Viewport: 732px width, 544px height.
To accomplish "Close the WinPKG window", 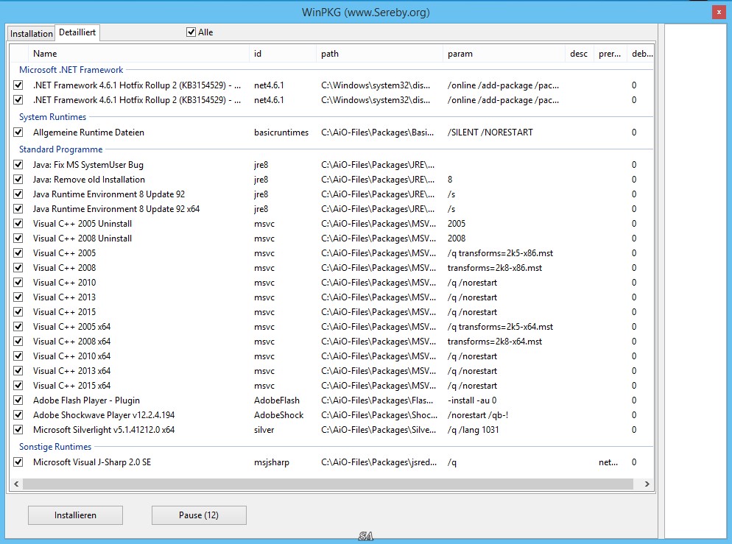I will [719, 12].
